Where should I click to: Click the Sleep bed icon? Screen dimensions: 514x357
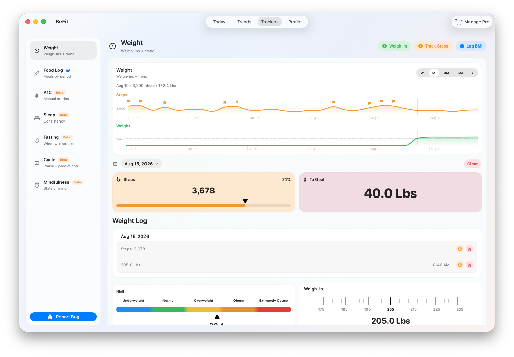pos(37,118)
